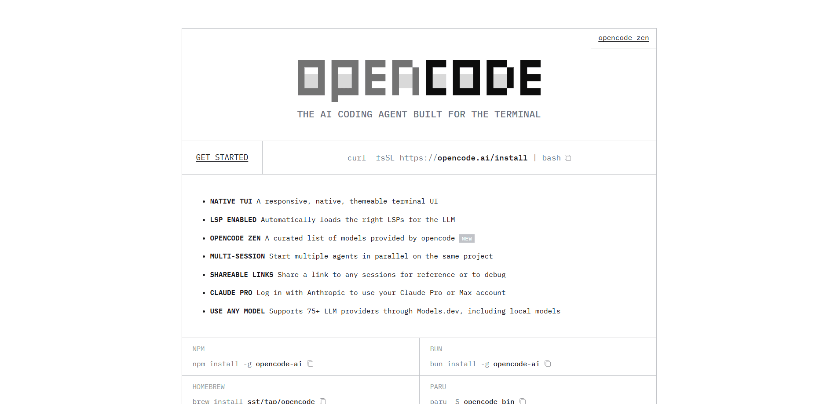Click the 'brew install sst/tap/opencode' text
The image size is (834, 404).
[254, 401]
